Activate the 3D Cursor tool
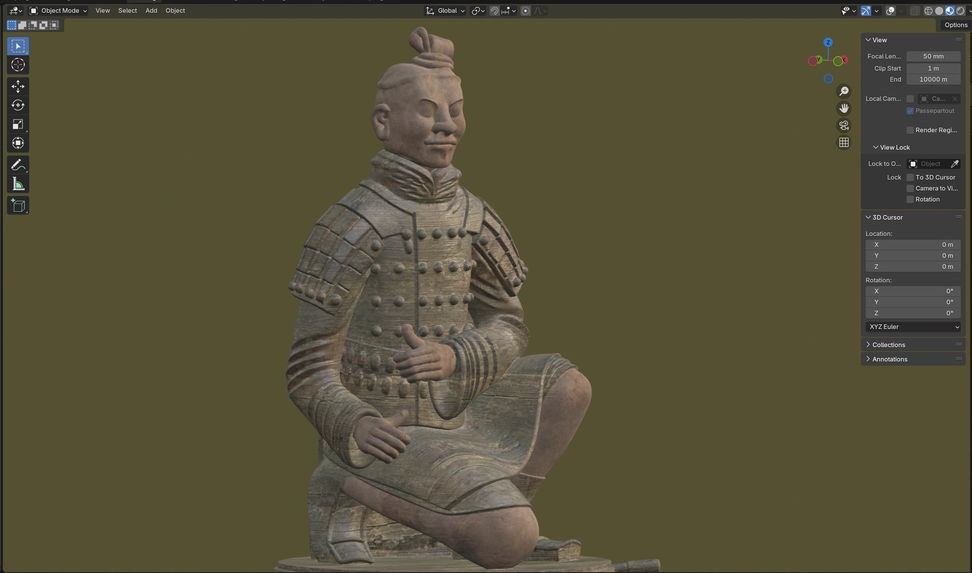Screen dimensions: 972x573 [18, 65]
